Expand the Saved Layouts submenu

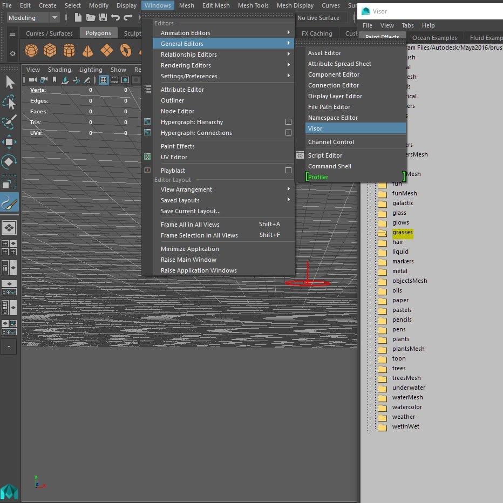pyautogui.click(x=223, y=200)
